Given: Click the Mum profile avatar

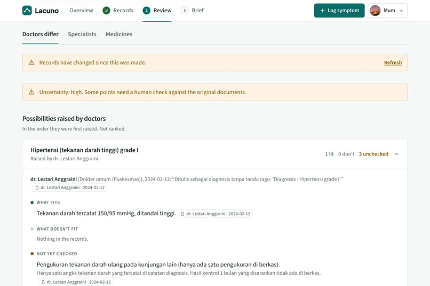Looking at the screenshot, I should coord(375,11).
